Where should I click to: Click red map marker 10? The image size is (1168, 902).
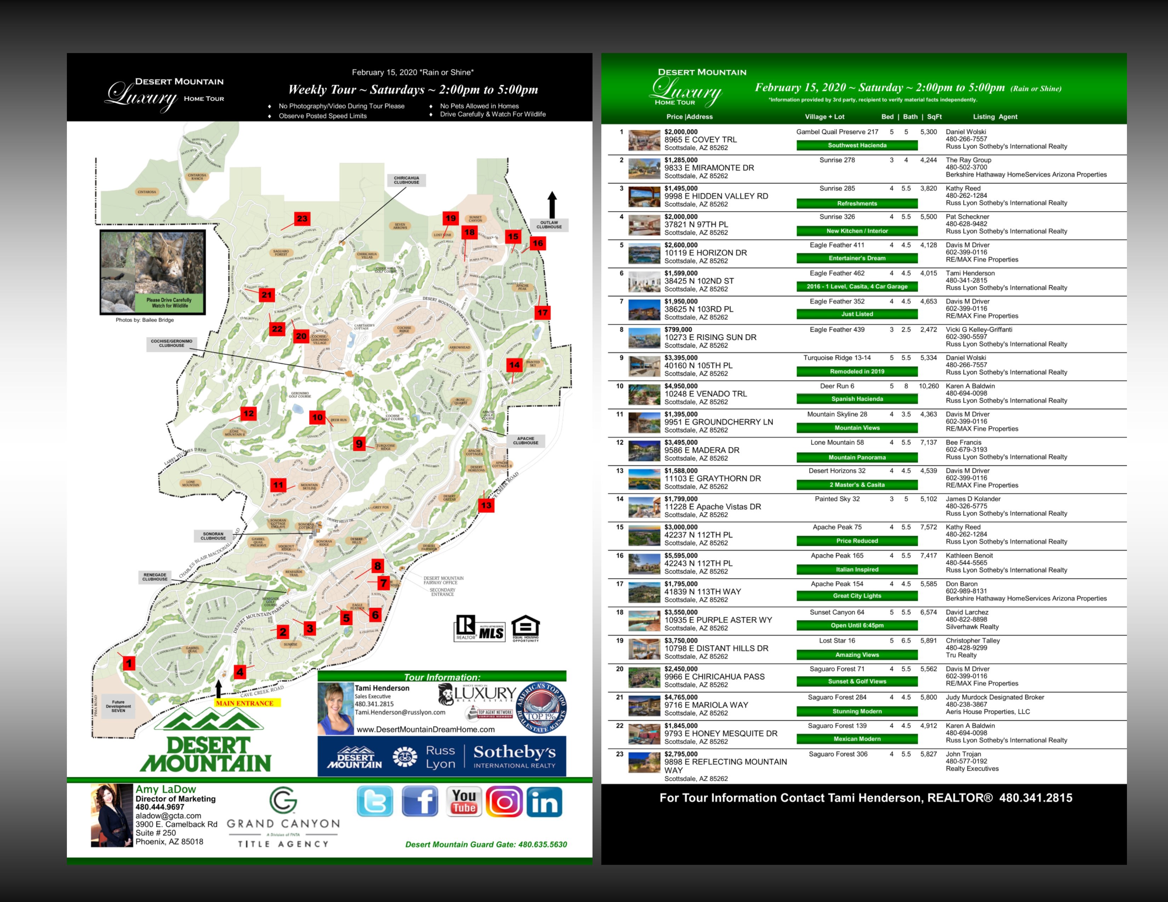click(318, 417)
